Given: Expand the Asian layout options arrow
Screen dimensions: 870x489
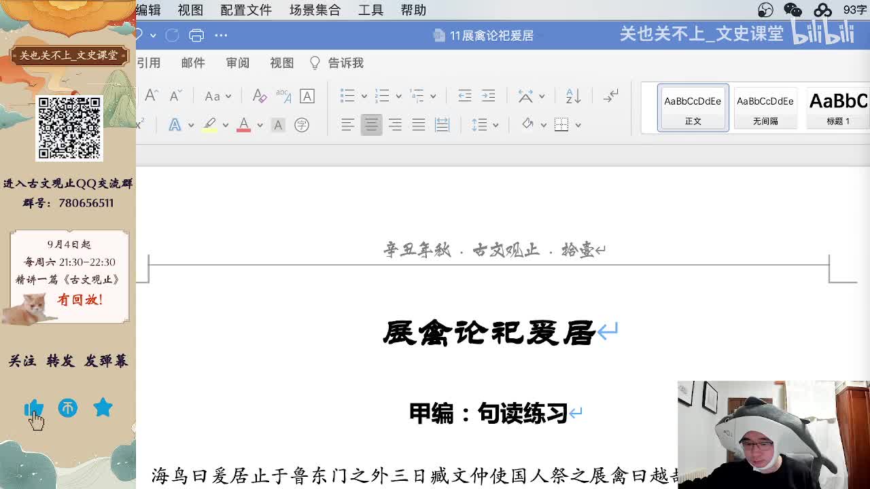Looking at the screenshot, I should (x=542, y=96).
